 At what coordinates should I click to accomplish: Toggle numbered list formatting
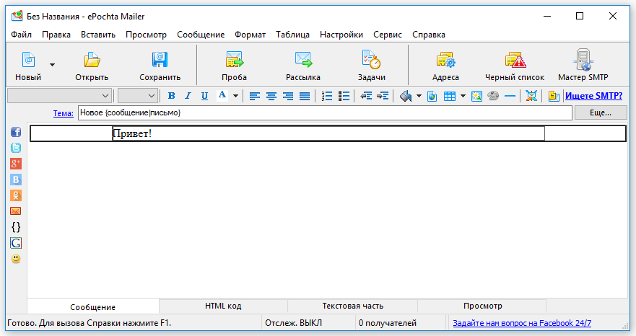[x=327, y=96]
